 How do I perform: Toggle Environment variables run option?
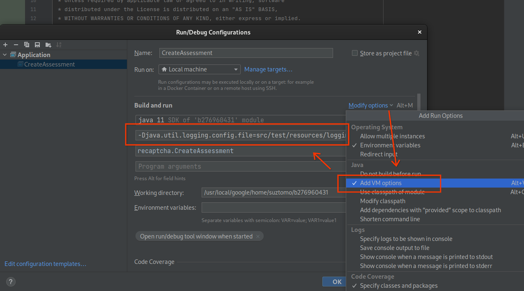[x=390, y=145]
